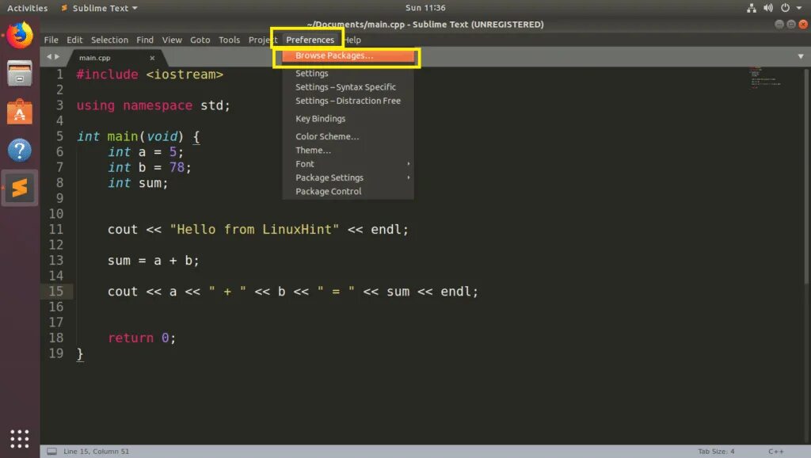Go to next tab arrow

57,57
